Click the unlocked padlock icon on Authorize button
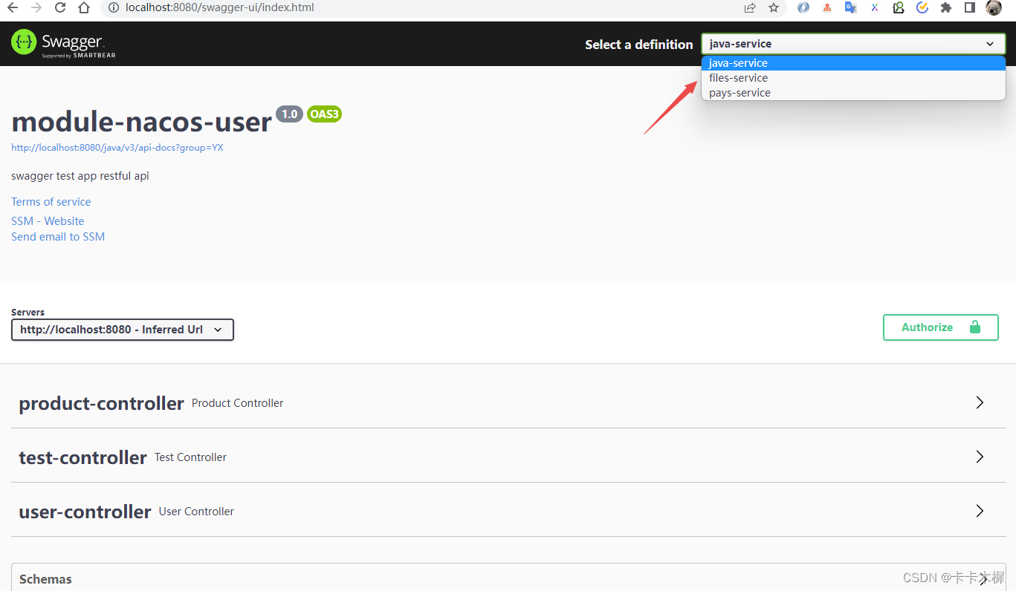Screen dimensions: 1016x591 pyautogui.click(x=974, y=327)
